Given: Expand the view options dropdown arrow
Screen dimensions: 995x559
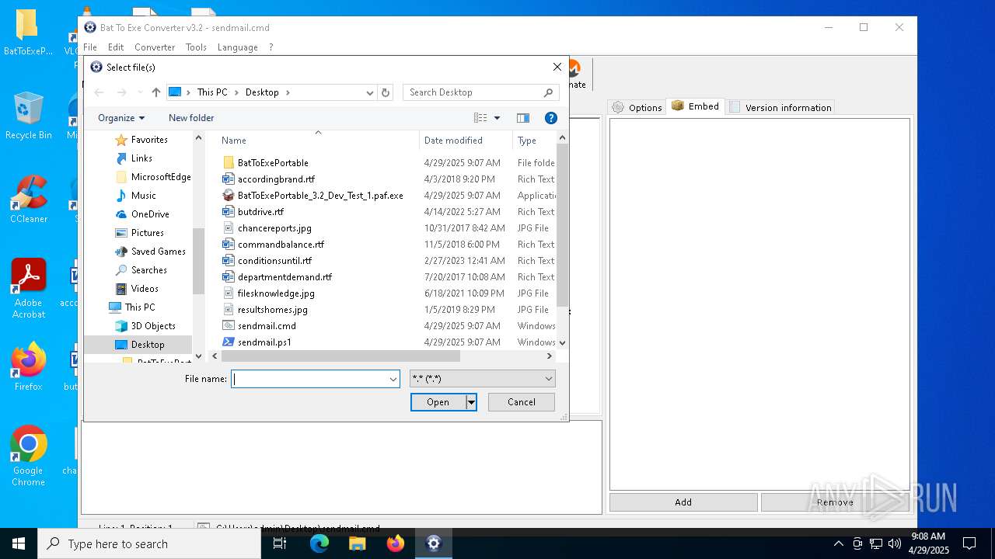Looking at the screenshot, I should pos(497,118).
